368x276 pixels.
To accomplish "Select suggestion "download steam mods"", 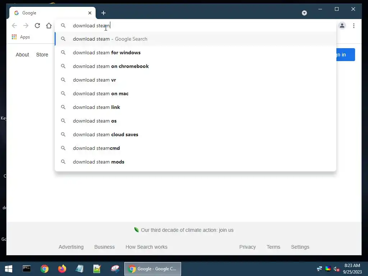I will coord(195,162).
